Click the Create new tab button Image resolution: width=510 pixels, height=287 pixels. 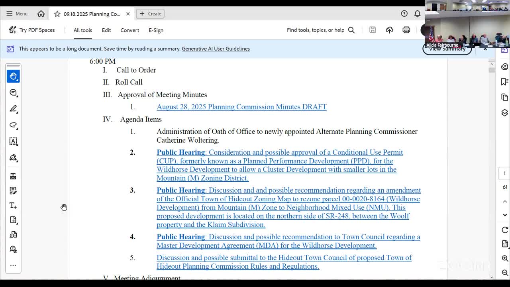(150, 14)
